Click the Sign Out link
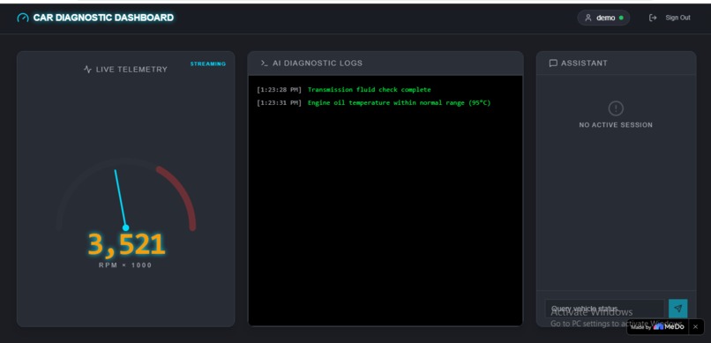 click(x=677, y=18)
